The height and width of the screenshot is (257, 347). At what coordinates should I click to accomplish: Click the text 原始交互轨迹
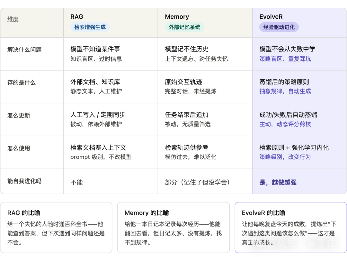click(x=183, y=82)
